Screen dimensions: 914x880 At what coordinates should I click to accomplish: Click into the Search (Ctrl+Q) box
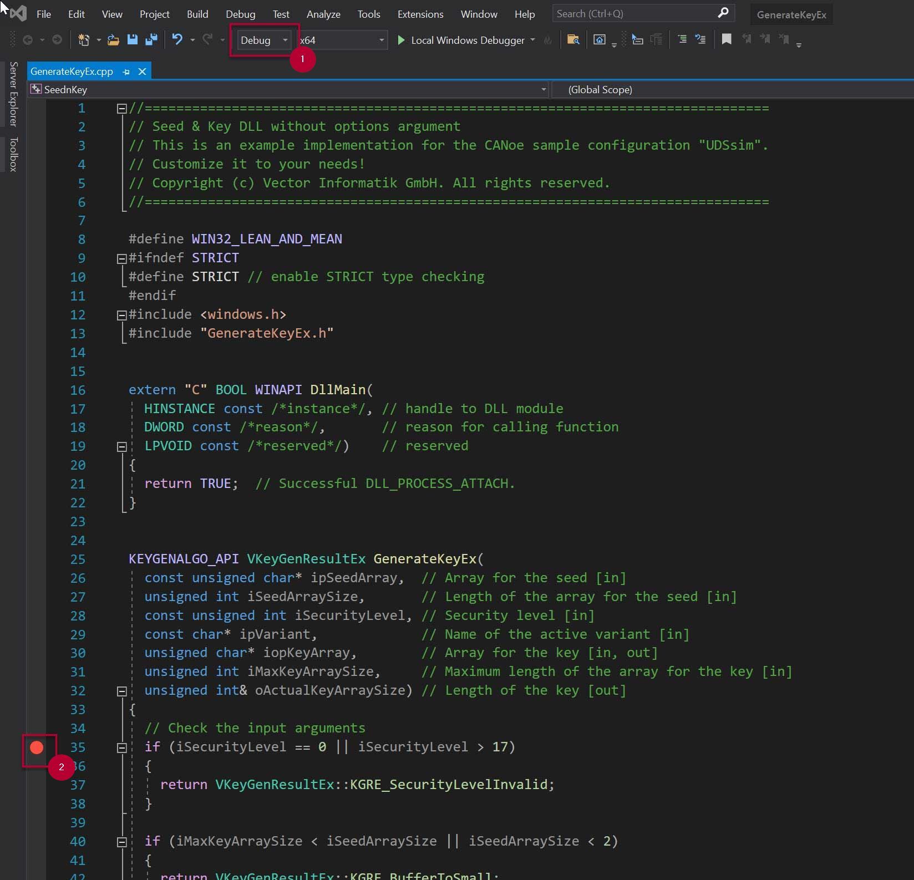pos(632,13)
